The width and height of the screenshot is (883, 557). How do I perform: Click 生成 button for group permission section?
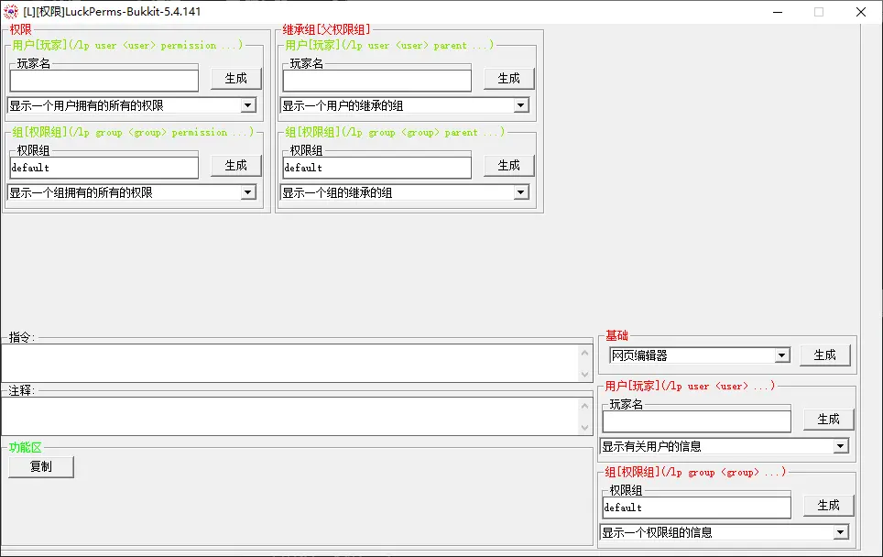tap(236, 166)
